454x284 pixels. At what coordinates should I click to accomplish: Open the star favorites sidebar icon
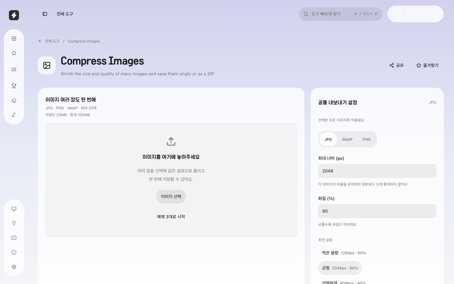pos(14,53)
